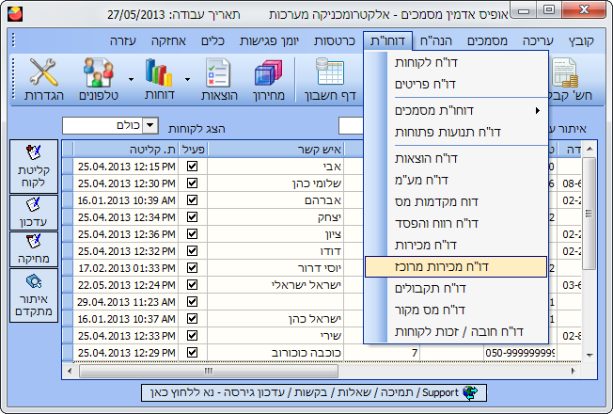Screen dimensions: 613x414
Task: Uncheck active box for יצחק row
Action: coord(192,216)
